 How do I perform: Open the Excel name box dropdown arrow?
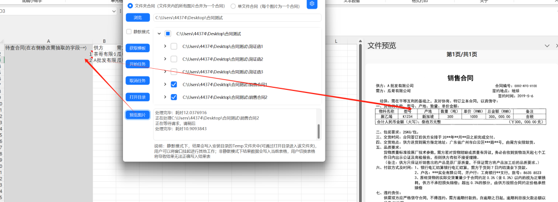[114, 11]
